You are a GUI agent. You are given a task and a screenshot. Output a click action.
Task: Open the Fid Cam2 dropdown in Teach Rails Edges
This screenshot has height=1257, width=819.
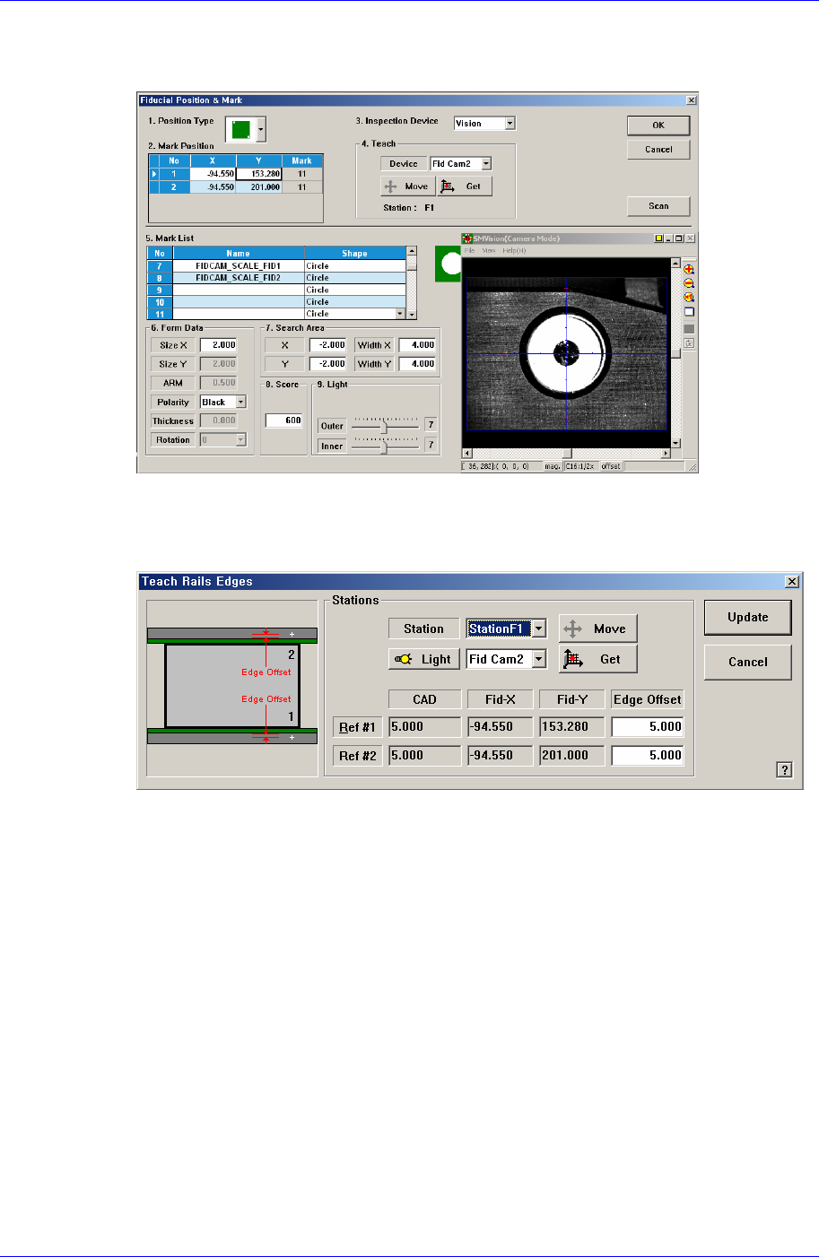click(538, 660)
